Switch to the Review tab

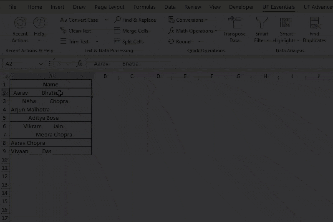193,7
